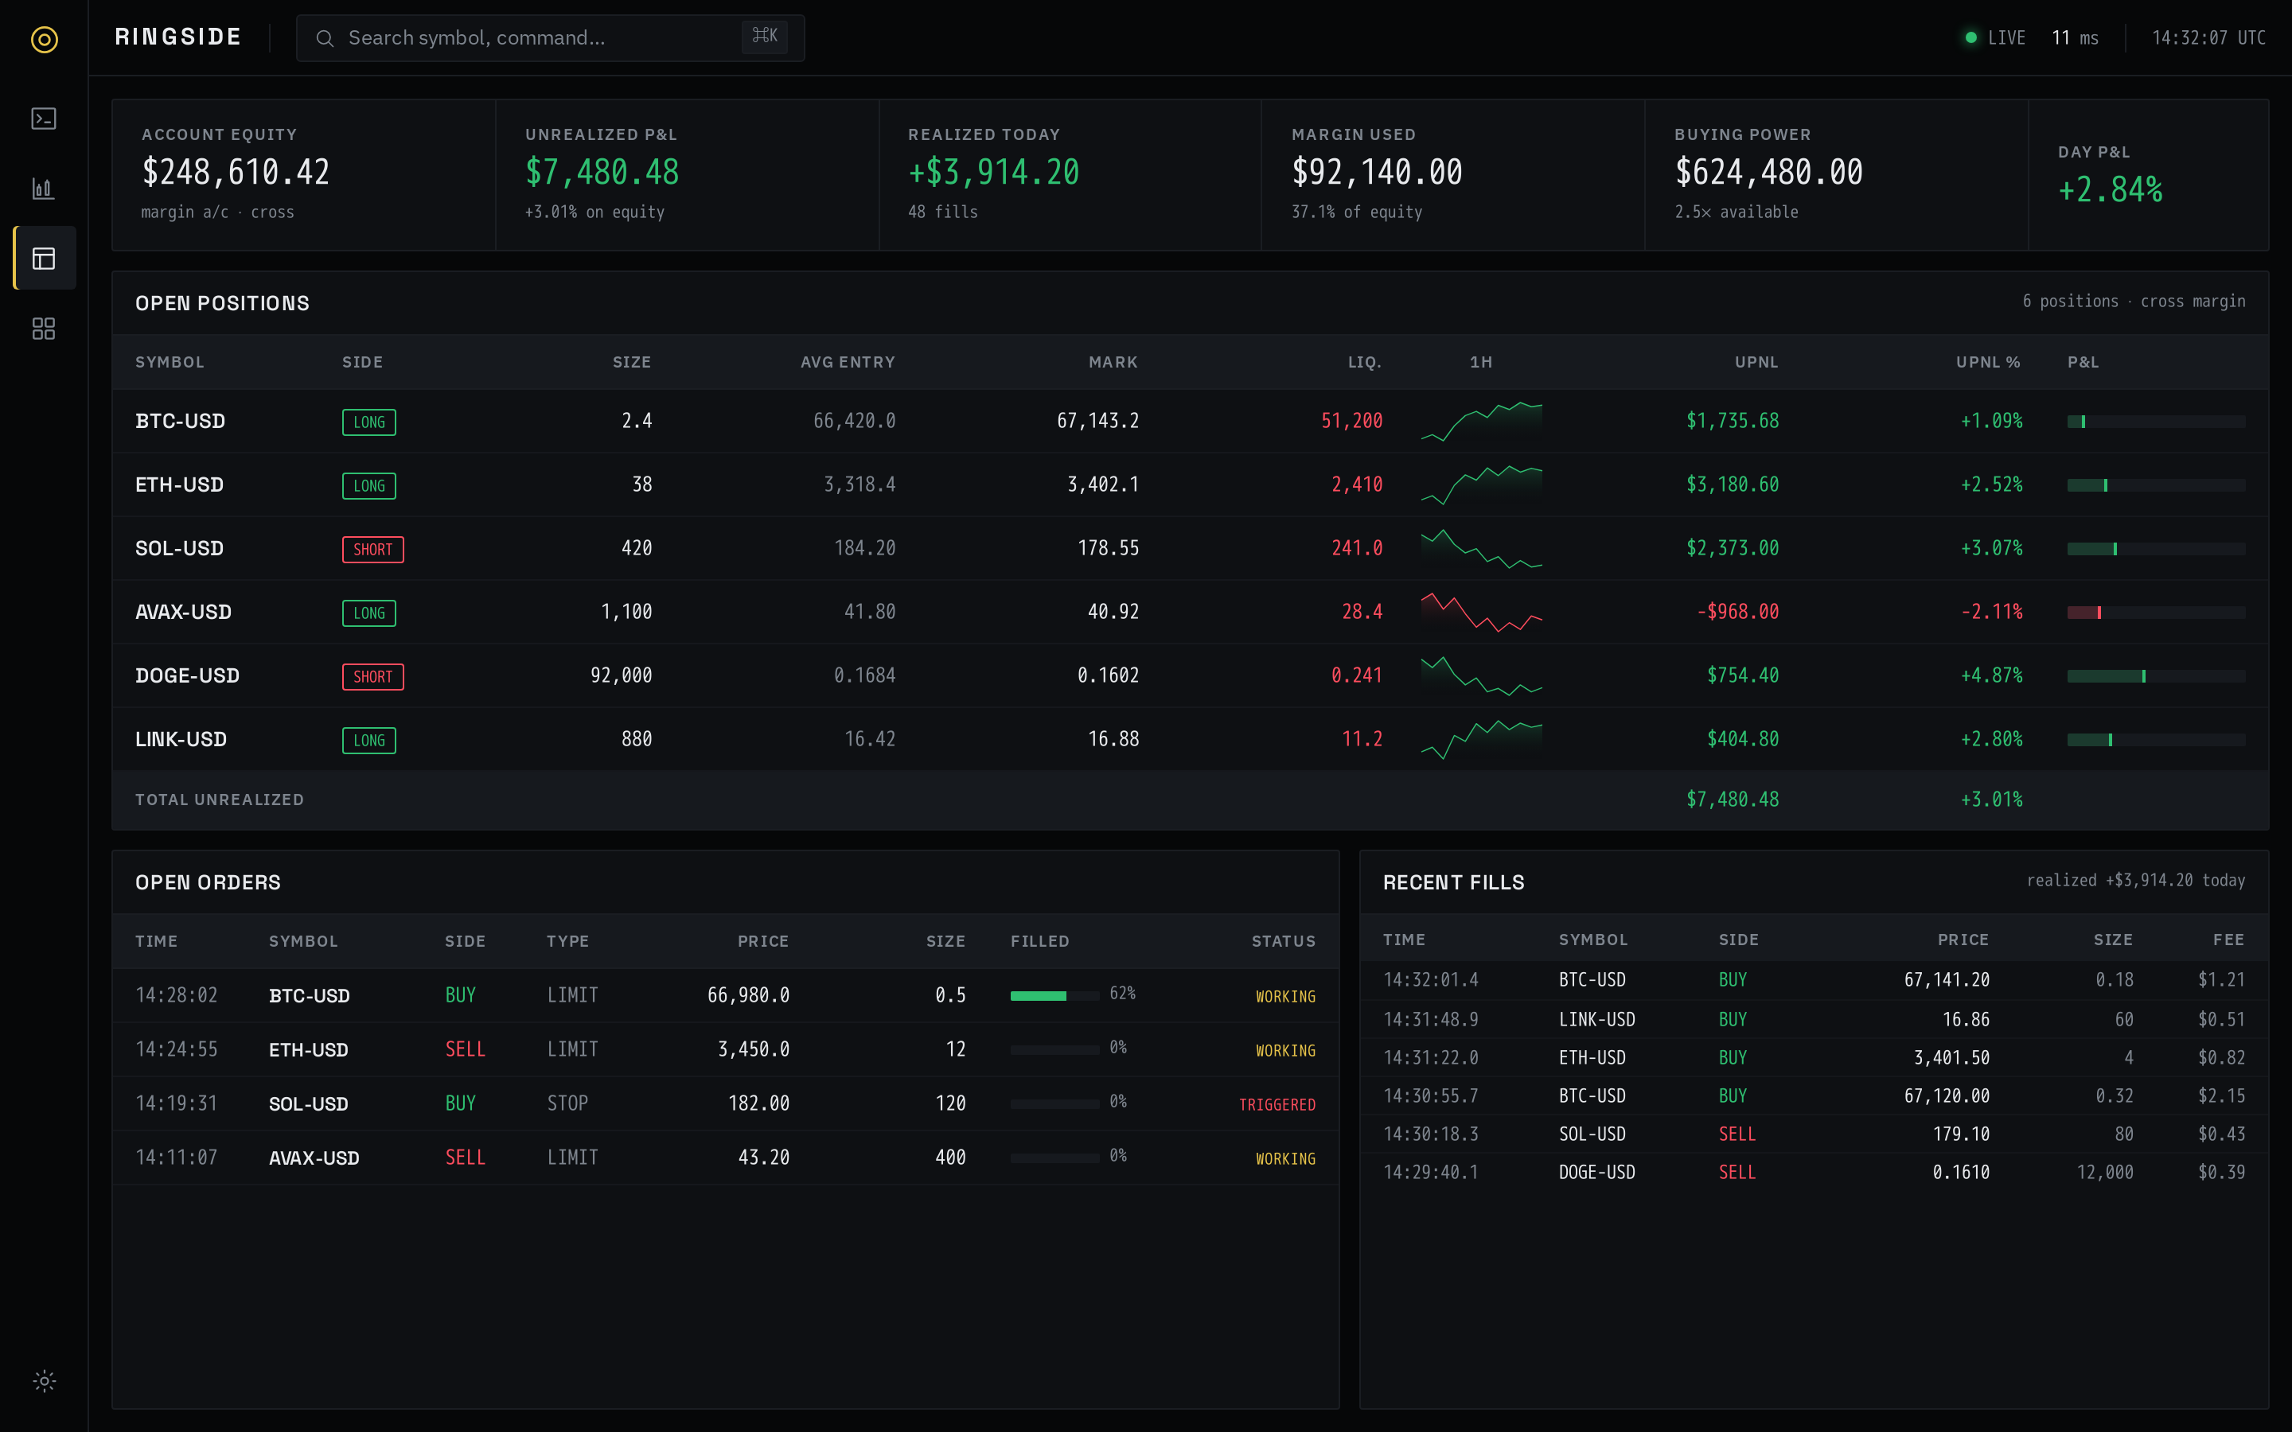Click the total unrealized $7,480.48 footer value
The width and height of the screenshot is (2292, 1432).
click(x=1733, y=800)
